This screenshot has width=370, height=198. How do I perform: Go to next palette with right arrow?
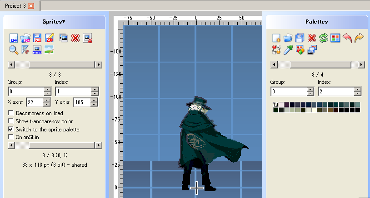[x=361, y=65]
